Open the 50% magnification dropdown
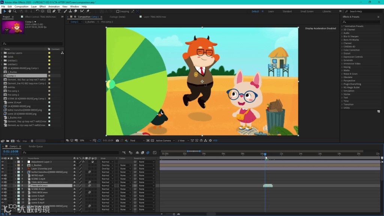Image resolution: width=384 pixels, height=216 pixels. click(x=85, y=141)
